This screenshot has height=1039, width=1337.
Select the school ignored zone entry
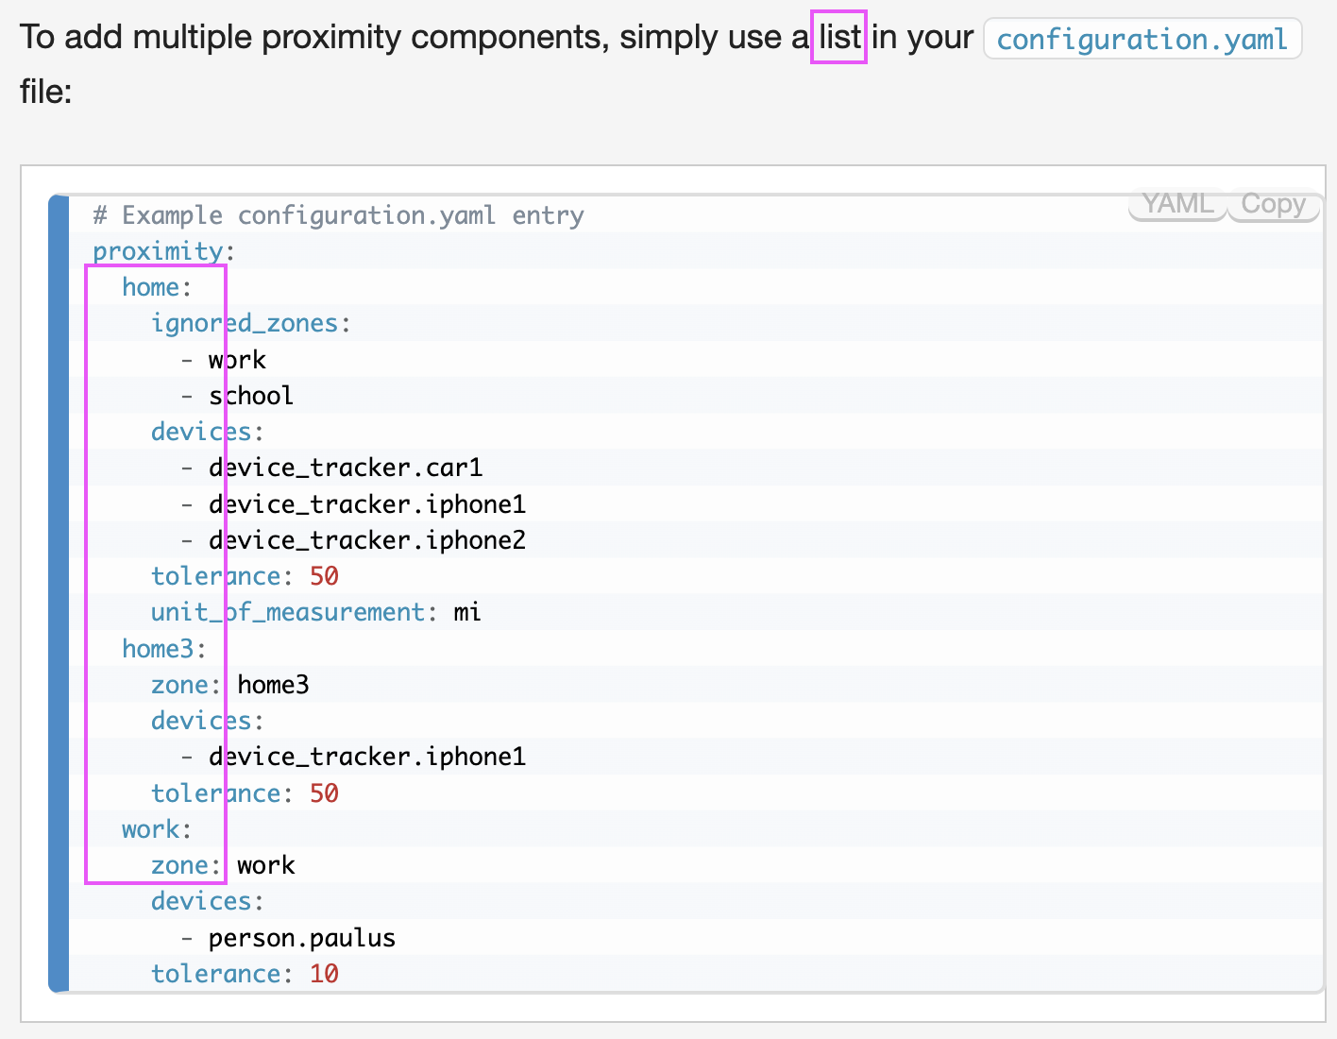coord(251,395)
